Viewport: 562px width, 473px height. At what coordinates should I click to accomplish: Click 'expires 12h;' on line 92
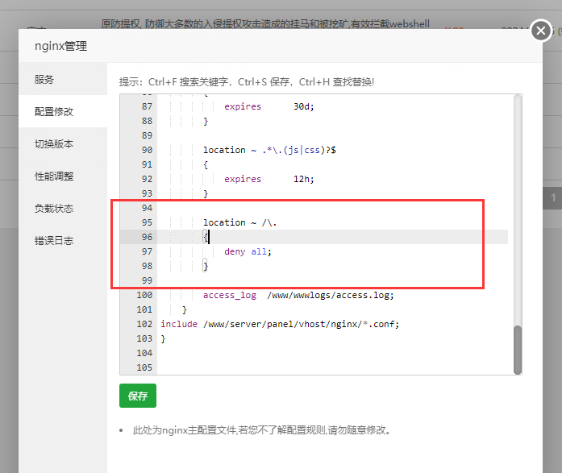(269, 179)
